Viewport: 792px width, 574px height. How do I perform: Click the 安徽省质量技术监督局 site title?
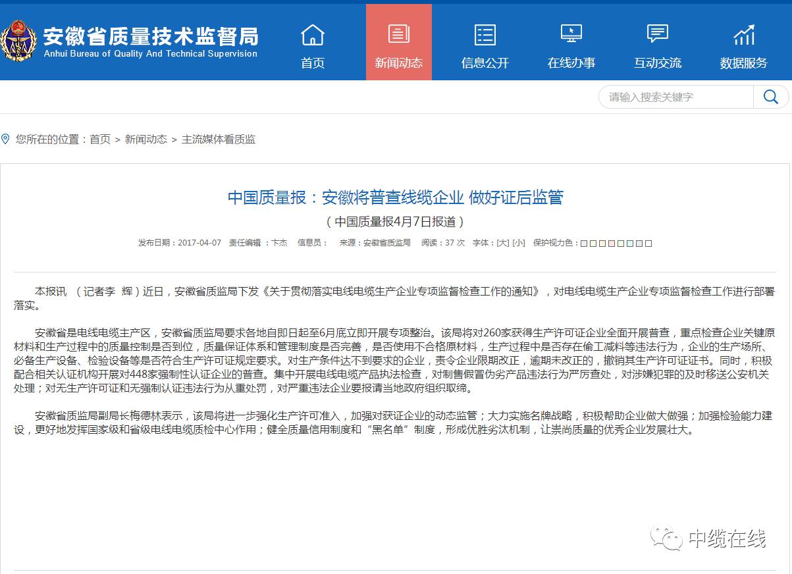(151, 36)
